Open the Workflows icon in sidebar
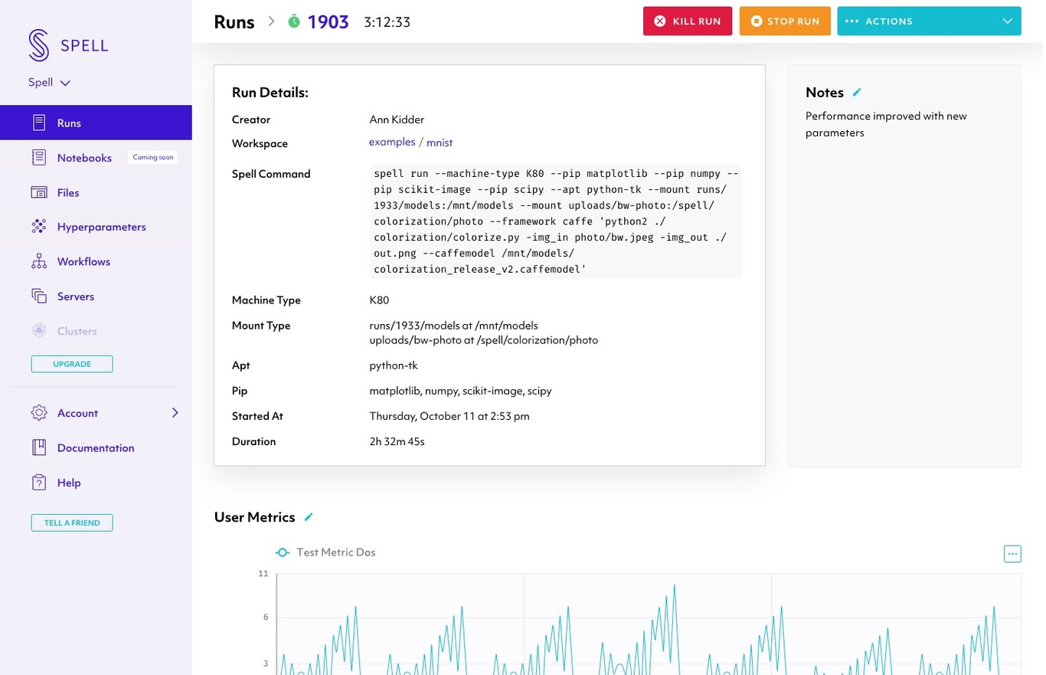The image size is (1046, 675). coord(39,261)
